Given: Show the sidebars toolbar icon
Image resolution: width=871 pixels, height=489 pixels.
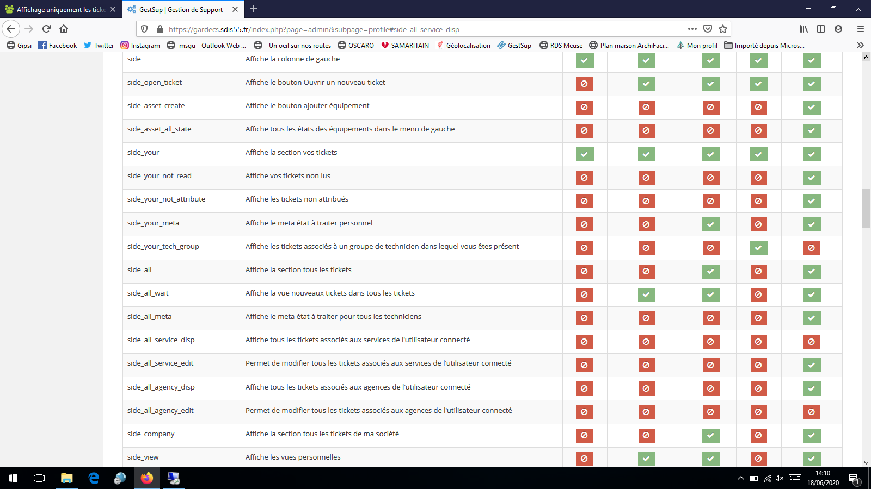Looking at the screenshot, I should pos(821,29).
